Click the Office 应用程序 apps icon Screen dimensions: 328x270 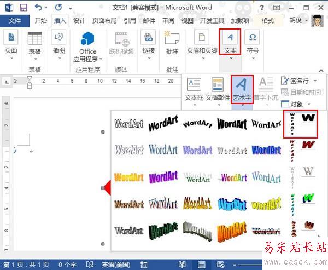tap(87, 38)
